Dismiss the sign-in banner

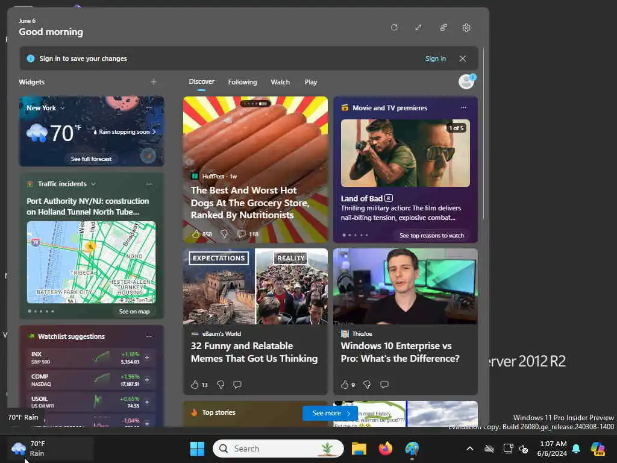tap(463, 58)
